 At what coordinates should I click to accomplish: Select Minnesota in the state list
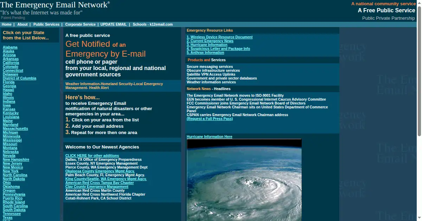click(x=12, y=136)
